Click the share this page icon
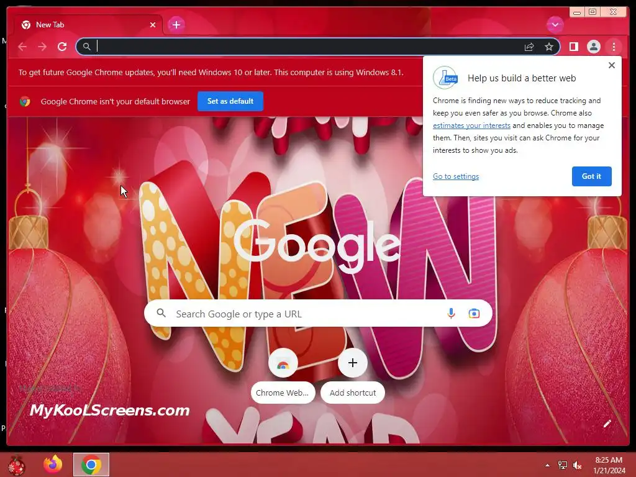The image size is (636, 477). point(529,47)
